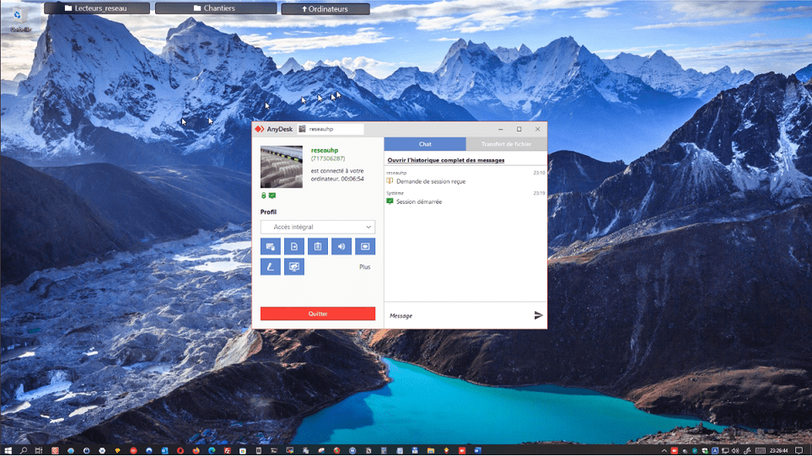The height and width of the screenshot is (456, 812).
Task: Send the chat message arrow
Action: pyautogui.click(x=538, y=315)
